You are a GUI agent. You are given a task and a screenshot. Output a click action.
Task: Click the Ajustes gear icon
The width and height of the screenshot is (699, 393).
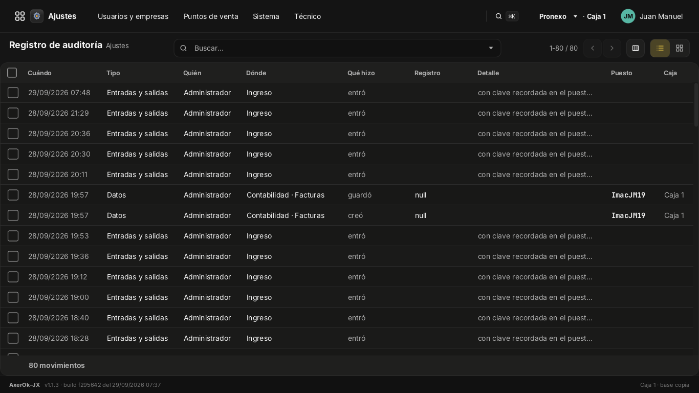point(37,16)
